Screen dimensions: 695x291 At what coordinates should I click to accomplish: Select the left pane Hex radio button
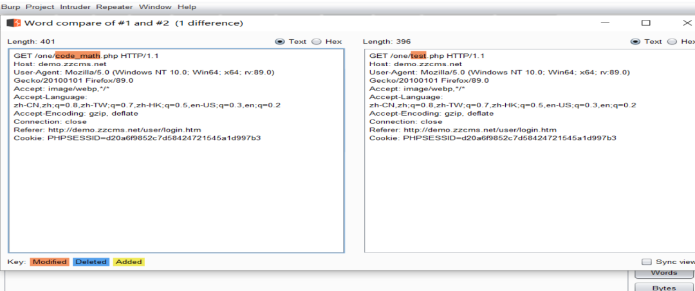[x=316, y=42]
